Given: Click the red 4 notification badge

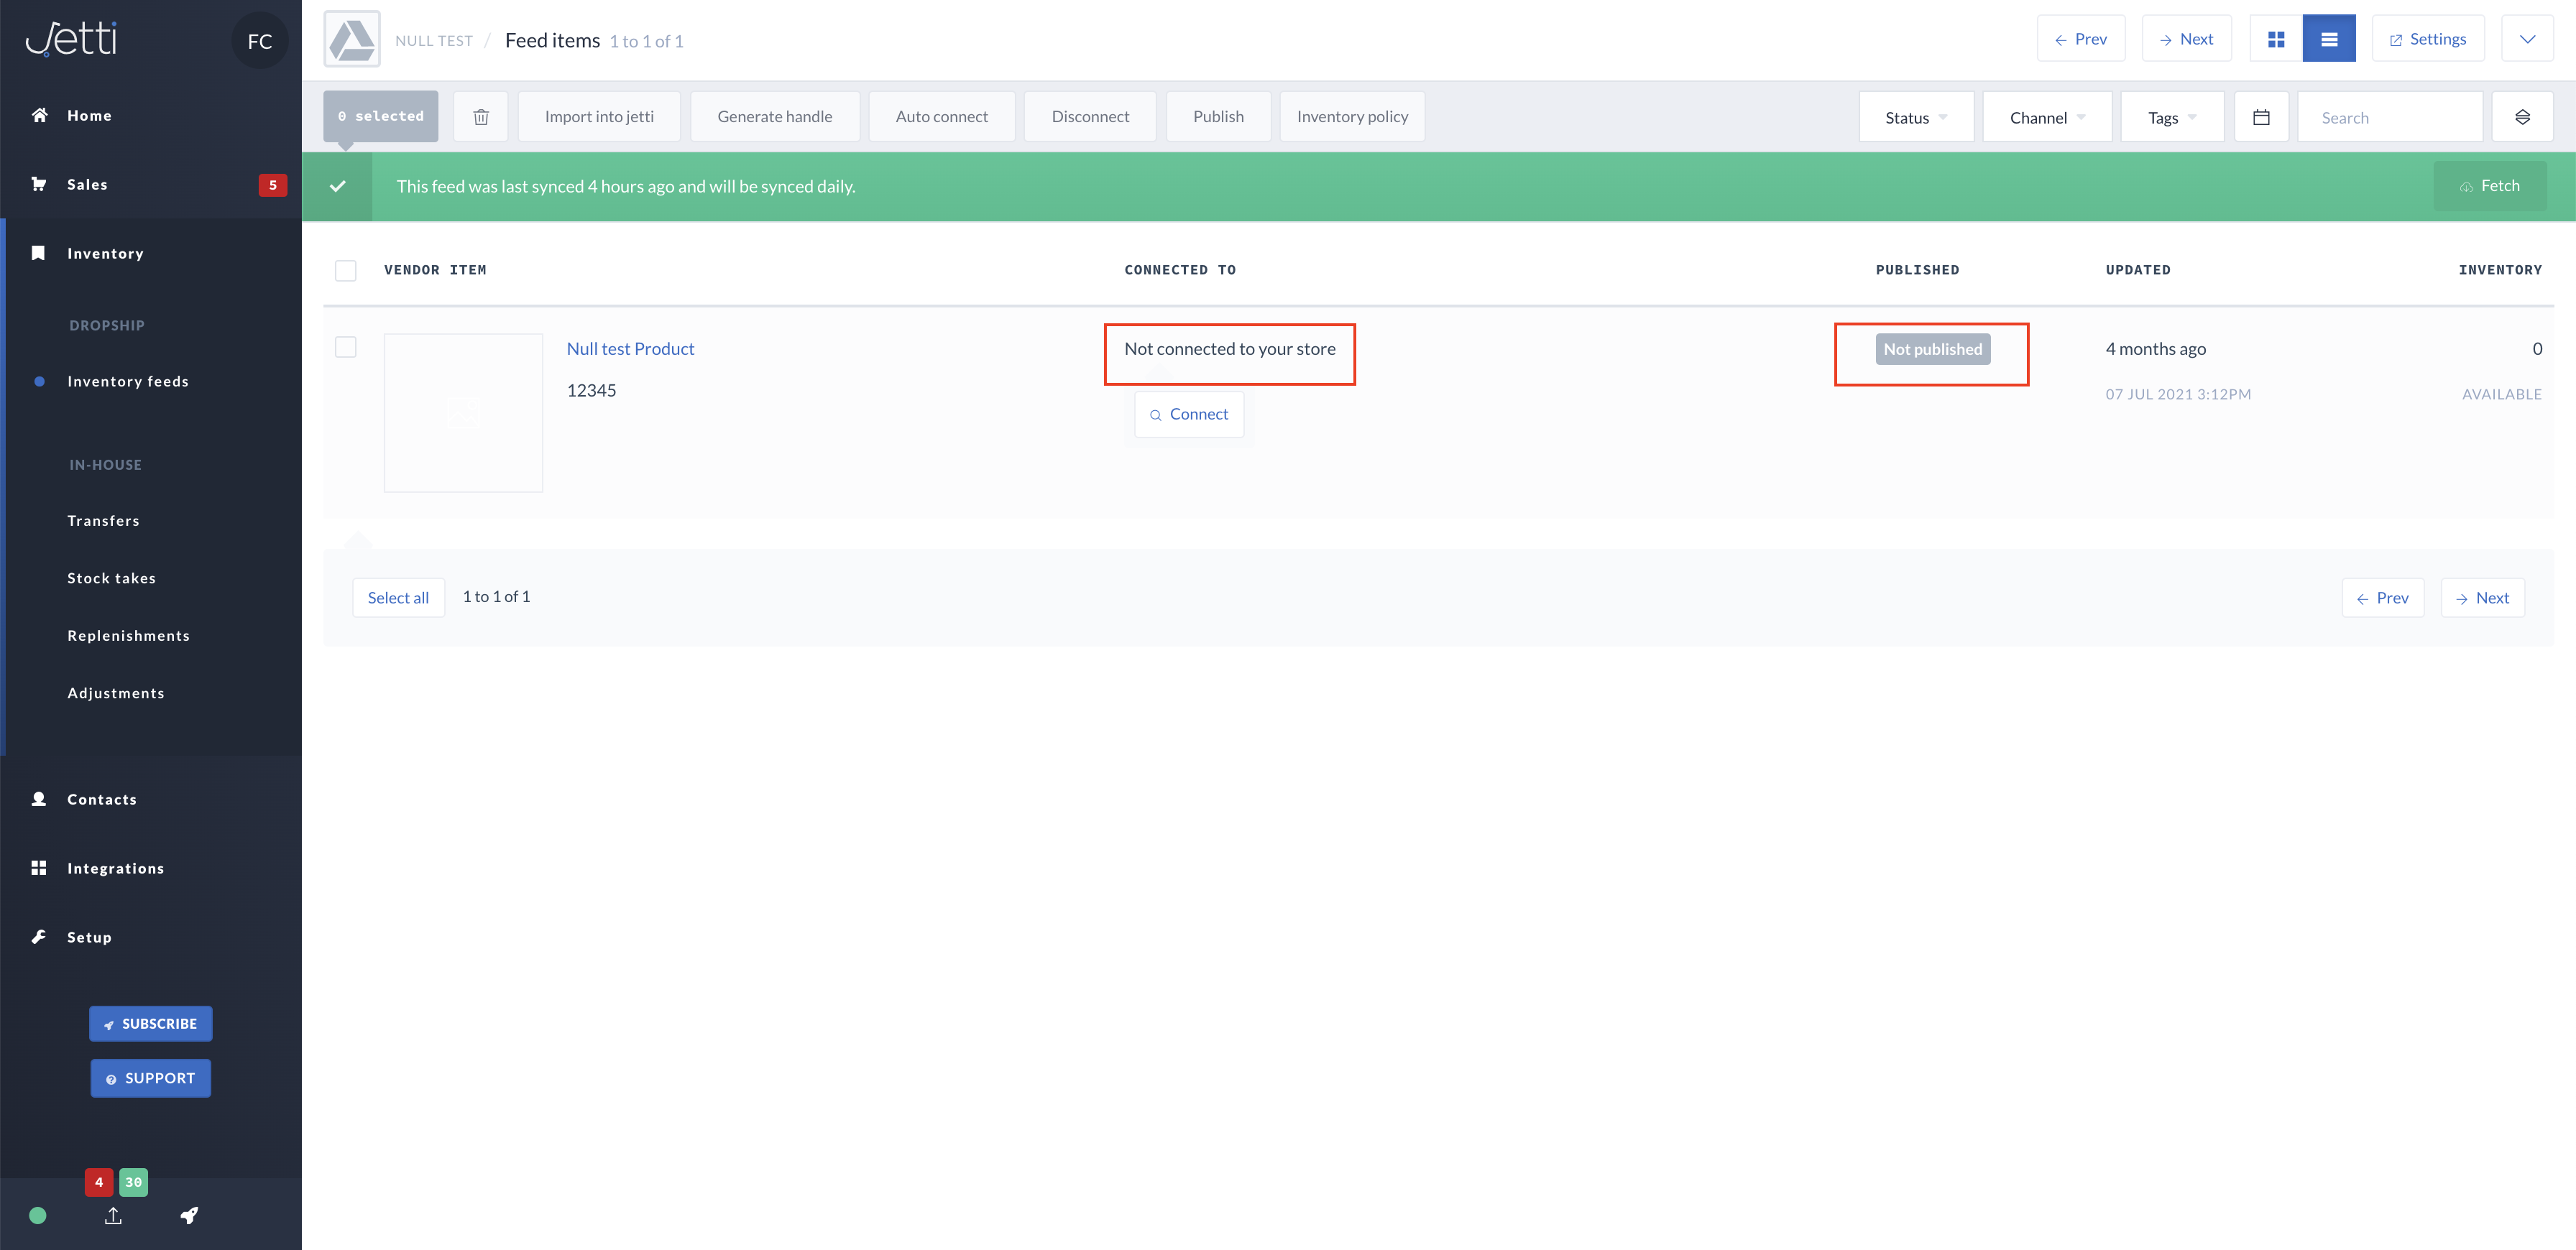Looking at the screenshot, I should [x=99, y=1182].
